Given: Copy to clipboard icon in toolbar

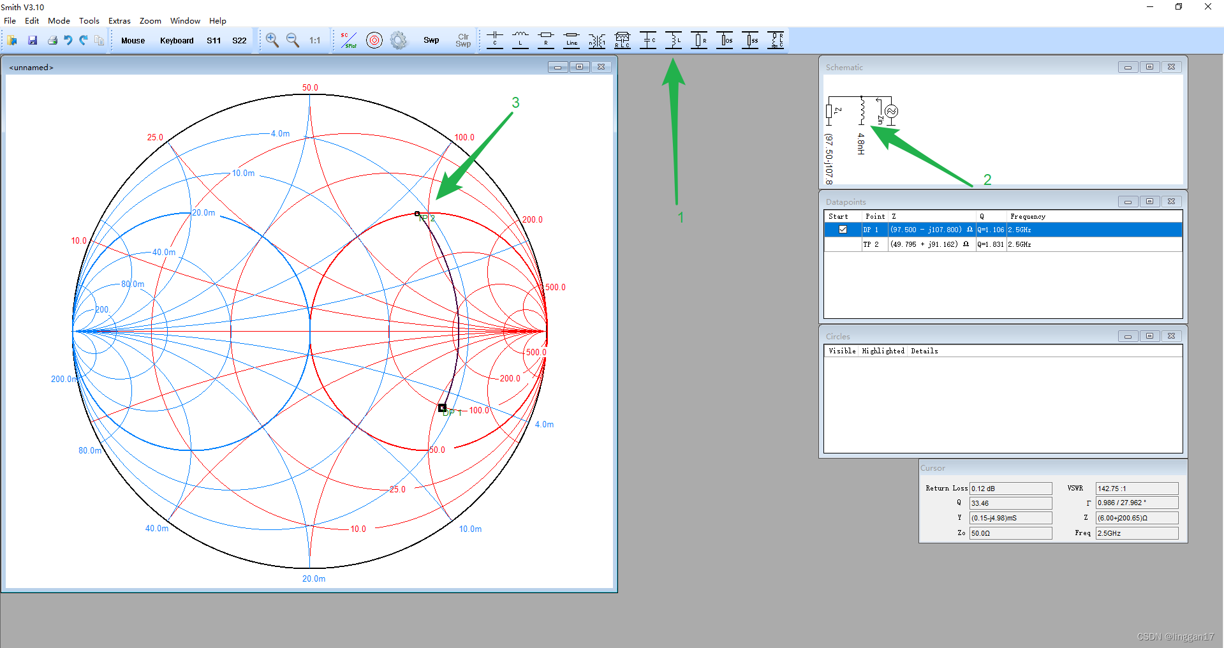Looking at the screenshot, I should pos(99,40).
